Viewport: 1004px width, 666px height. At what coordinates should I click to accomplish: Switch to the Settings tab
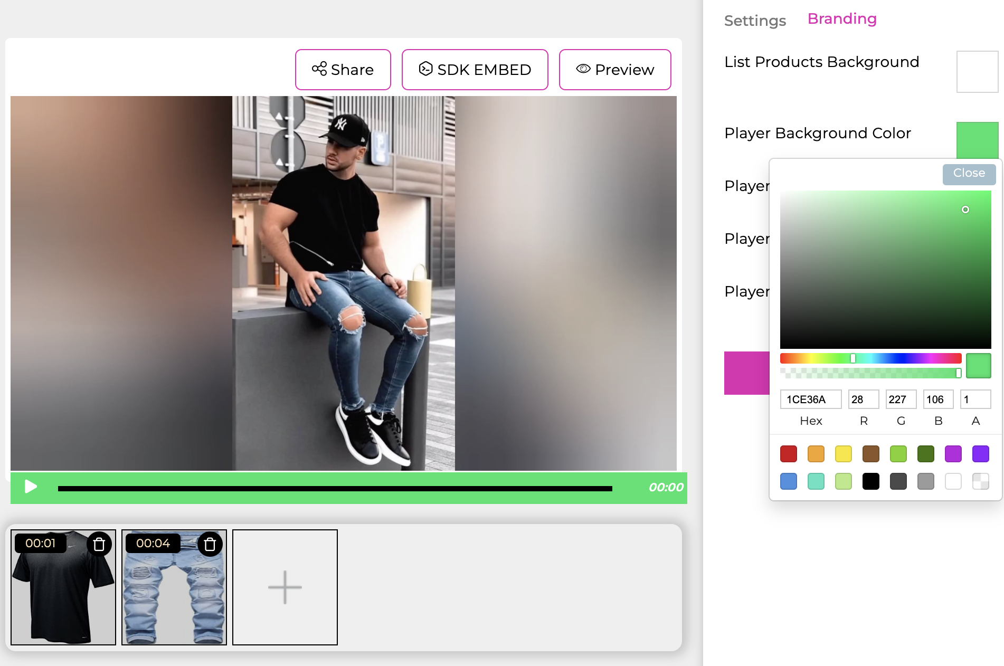tap(755, 21)
